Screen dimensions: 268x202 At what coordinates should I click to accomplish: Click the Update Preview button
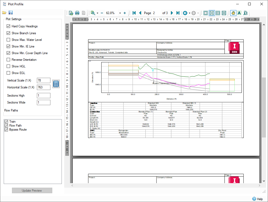pos(32,191)
